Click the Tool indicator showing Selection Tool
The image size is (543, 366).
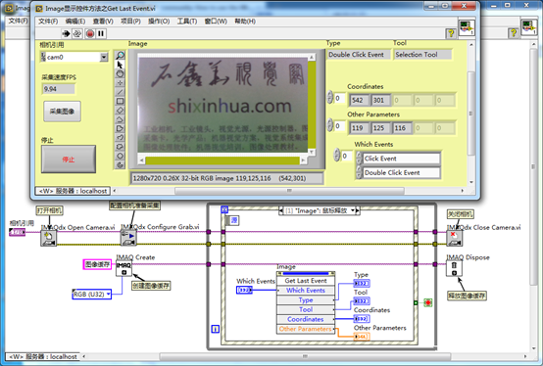click(x=422, y=55)
